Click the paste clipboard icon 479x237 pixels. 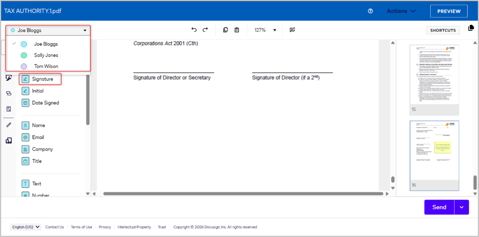[236, 30]
